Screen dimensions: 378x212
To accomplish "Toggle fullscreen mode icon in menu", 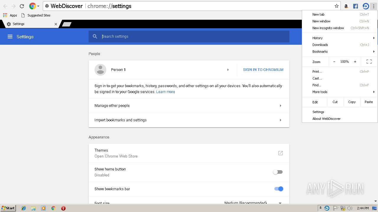I will click(x=369, y=62).
